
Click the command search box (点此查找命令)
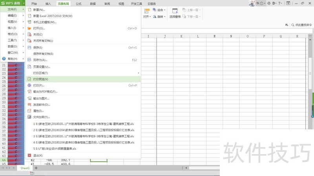click(x=301, y=25)
